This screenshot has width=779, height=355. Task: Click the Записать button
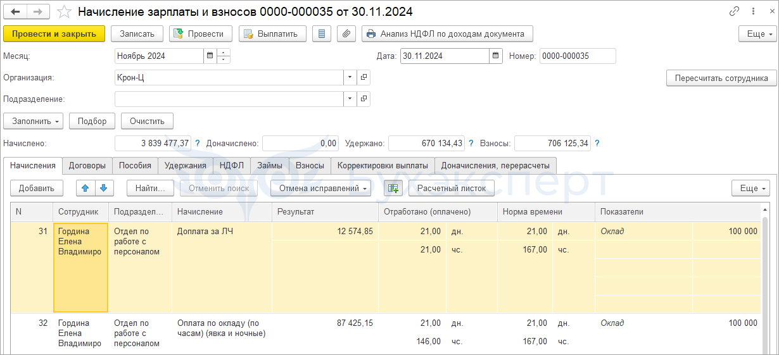click(137, 34)
